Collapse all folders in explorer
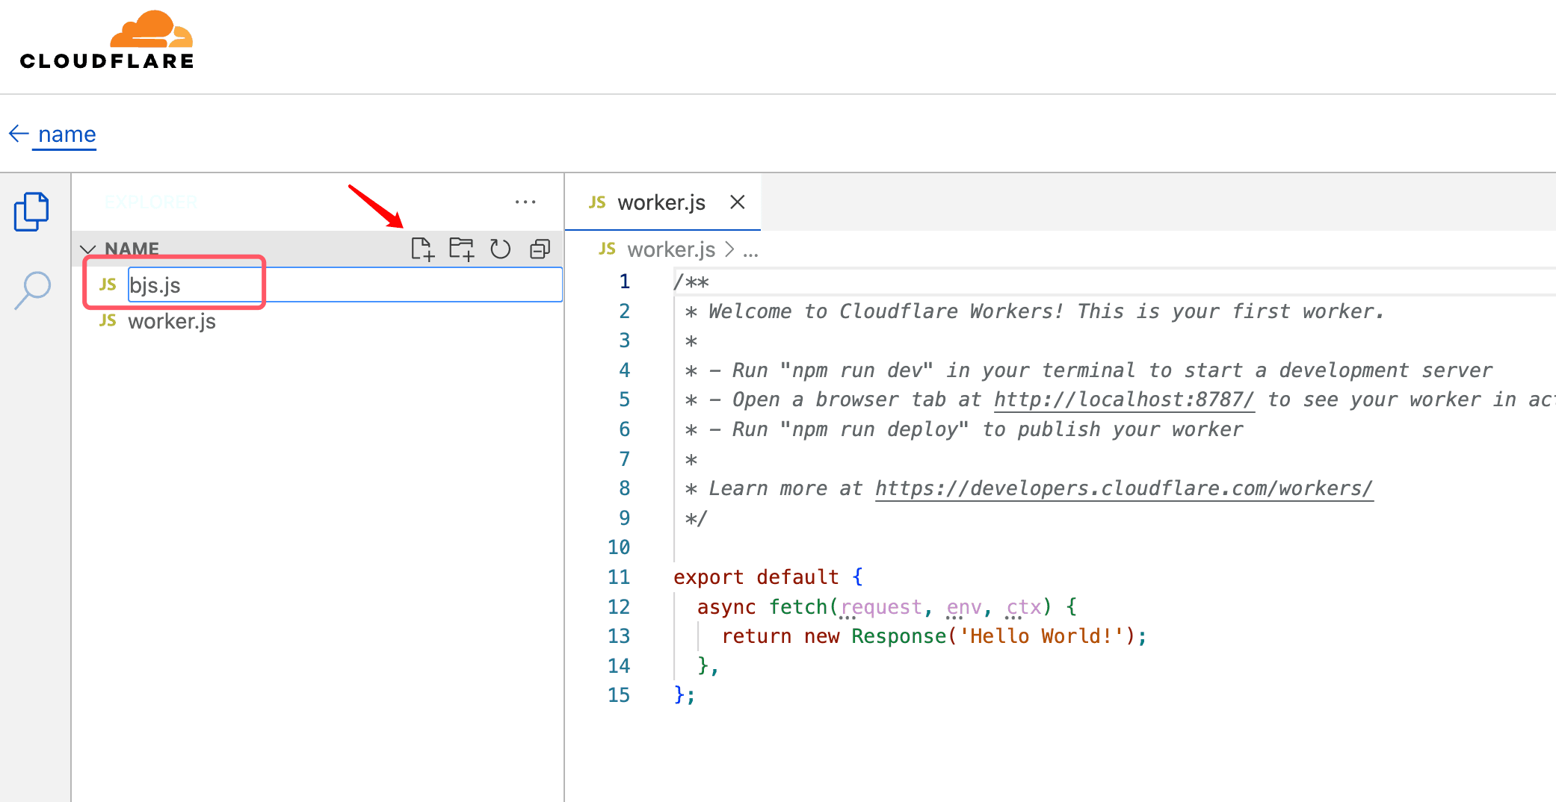1556x802 pixels. coord(540,249)
